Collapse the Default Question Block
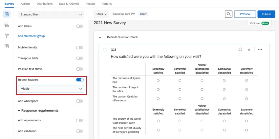Screen dimensions: 279x139 (100, 37)
